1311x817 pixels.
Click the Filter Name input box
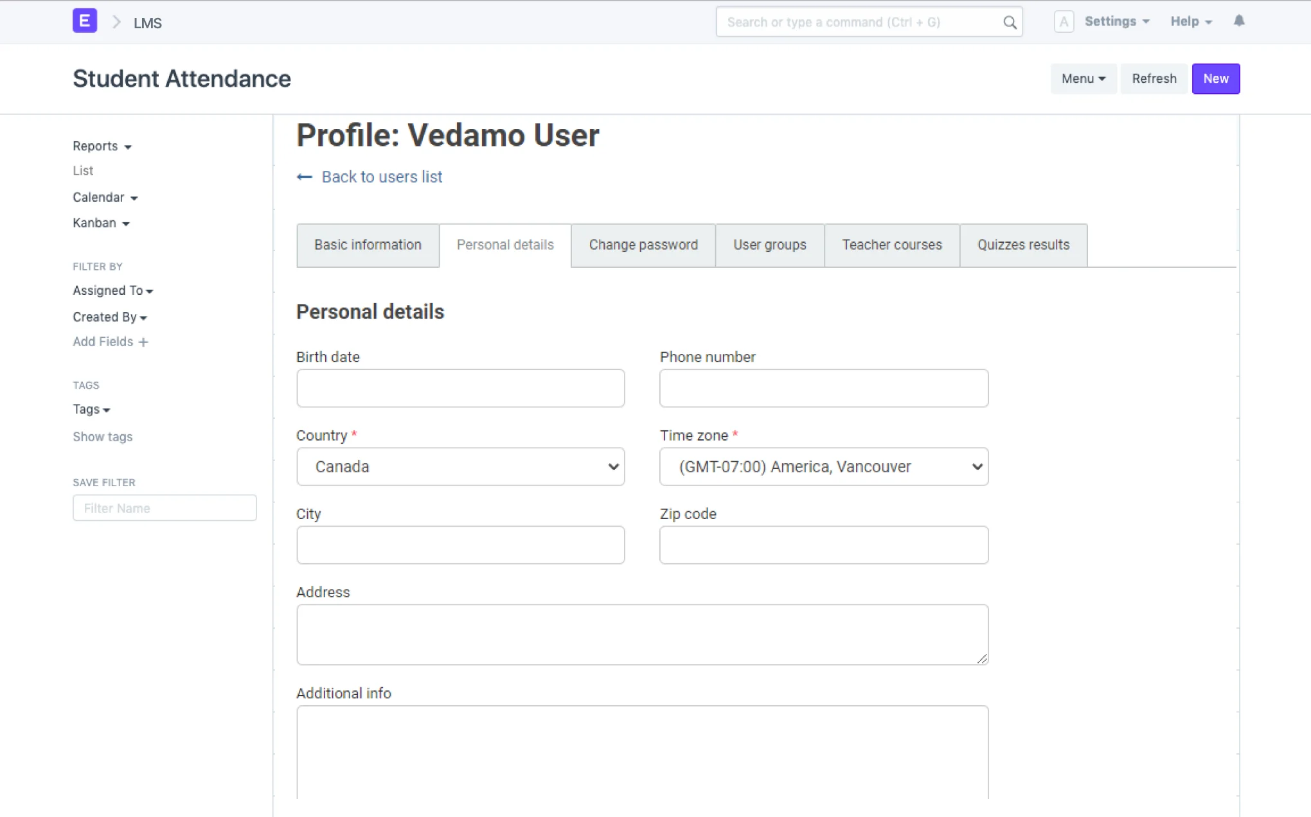(x=165, y=508)
